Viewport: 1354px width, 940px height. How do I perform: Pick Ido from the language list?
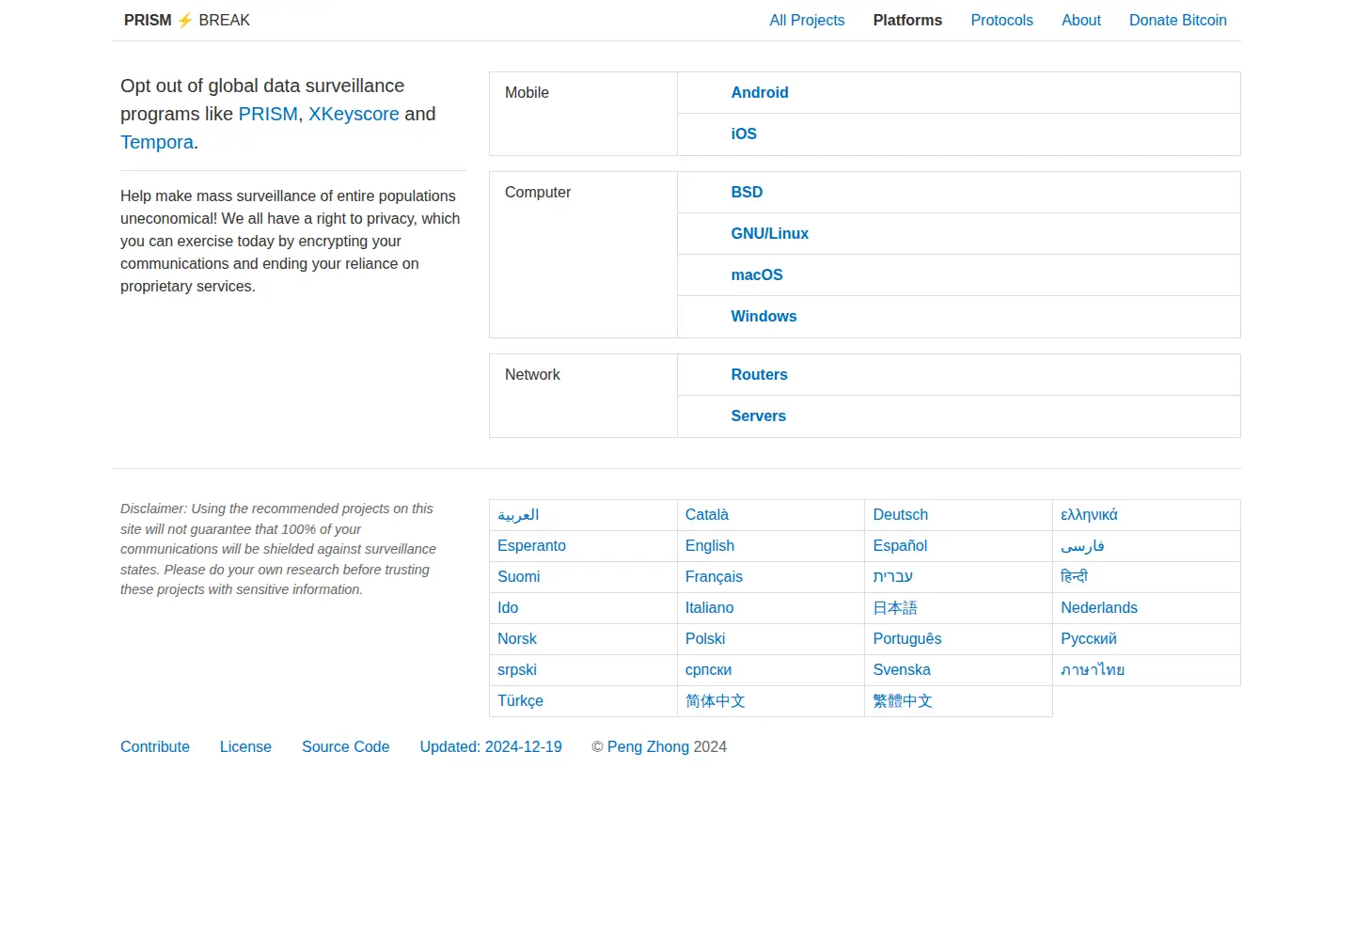pyautogui.click(x=508, y=608)
